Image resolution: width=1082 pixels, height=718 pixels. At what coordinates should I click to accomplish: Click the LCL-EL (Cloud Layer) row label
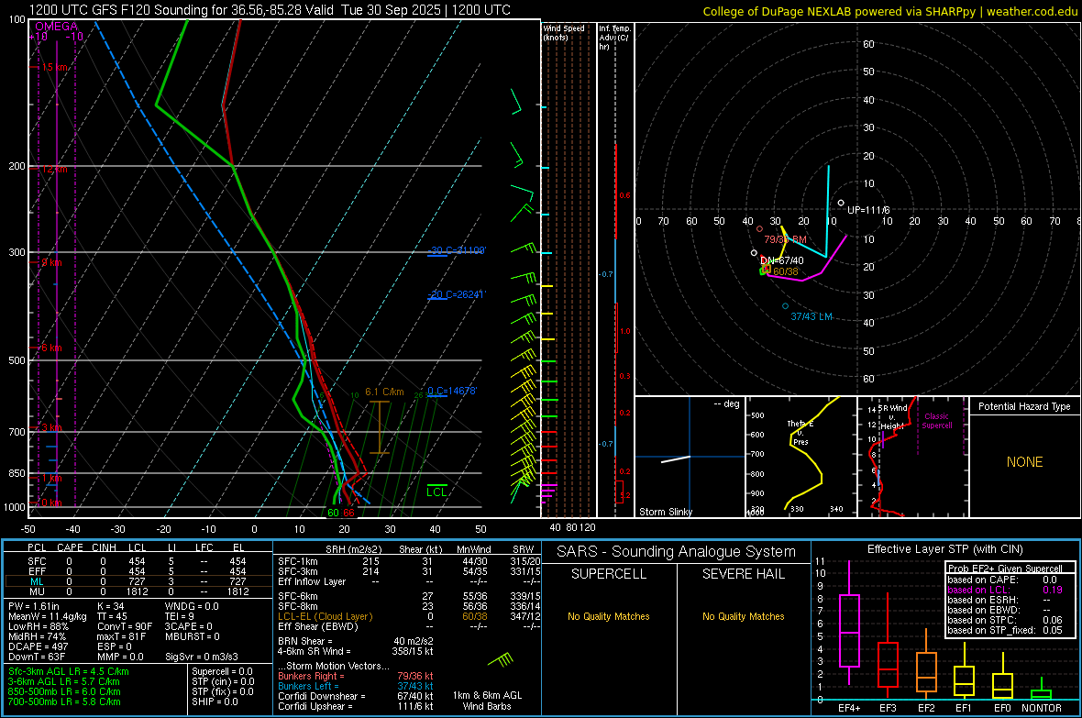pyautogui.click(x=325, y=616)
